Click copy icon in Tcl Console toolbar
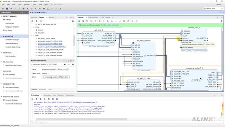Viewport: 225px width, 127px height. tap(49, 99)
